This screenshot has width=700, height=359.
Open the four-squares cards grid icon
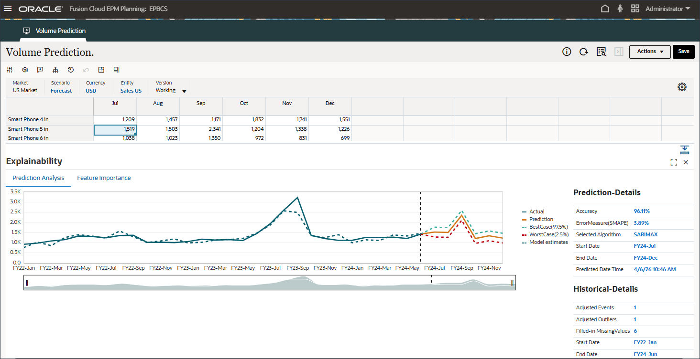(635, 9)
